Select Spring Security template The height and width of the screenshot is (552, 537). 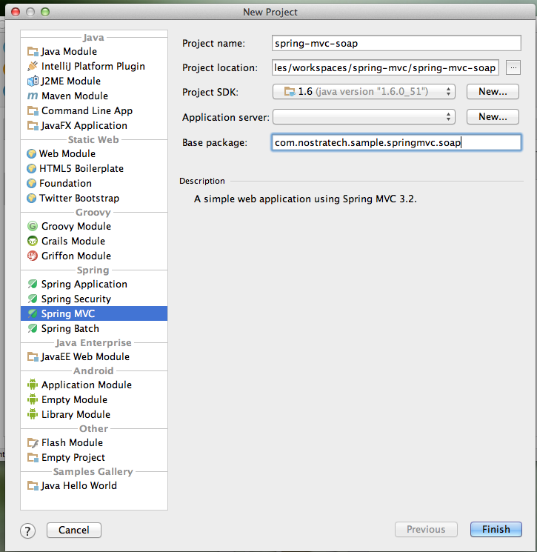pyautogui.click(x=94, y=299)
